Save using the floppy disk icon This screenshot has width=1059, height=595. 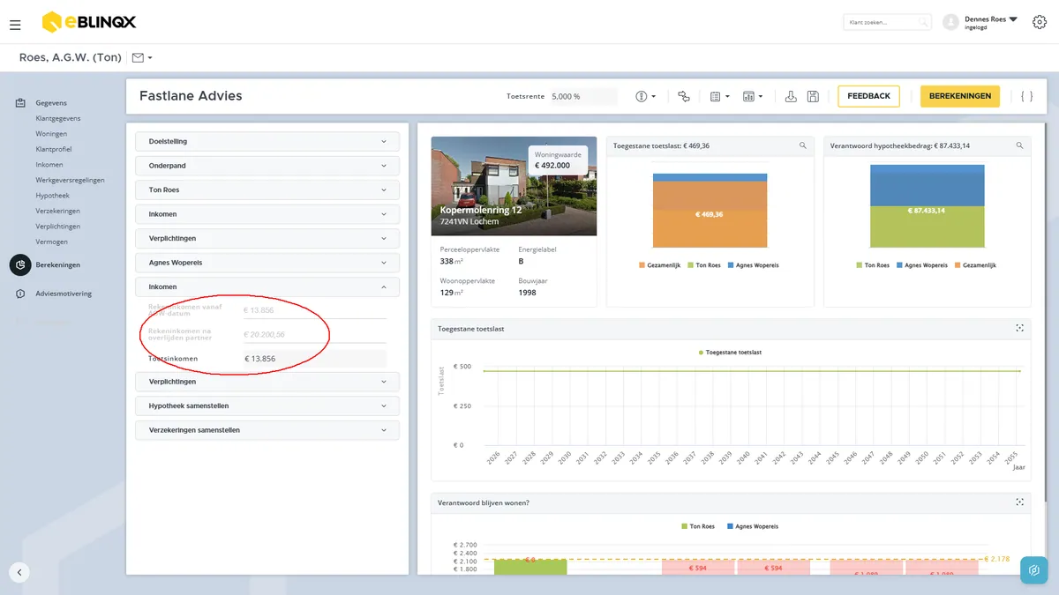pyautogui.click(x=813, y=96)
